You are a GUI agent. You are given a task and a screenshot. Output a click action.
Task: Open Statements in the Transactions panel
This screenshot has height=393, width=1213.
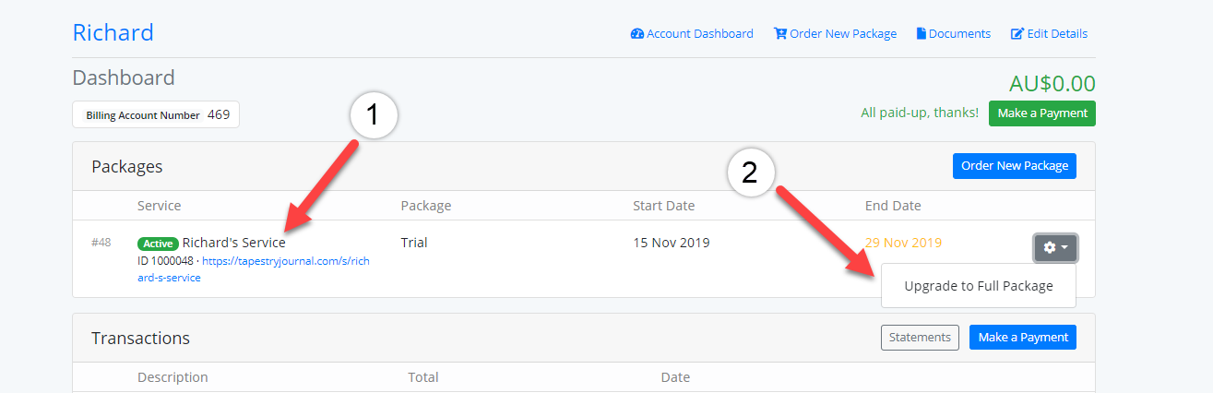pyautogui.click(x=920, y=338)
